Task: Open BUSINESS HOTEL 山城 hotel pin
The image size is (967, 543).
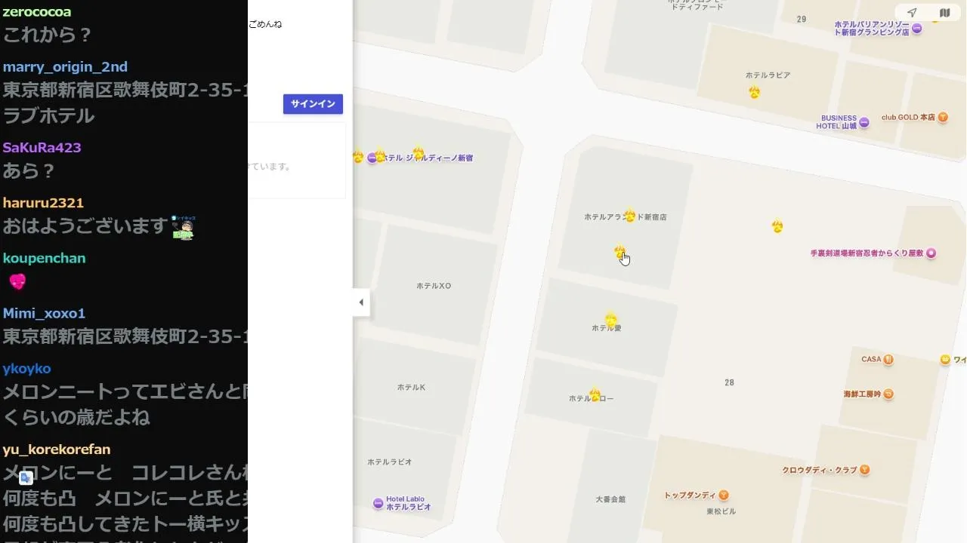Action: coord(864,122)
